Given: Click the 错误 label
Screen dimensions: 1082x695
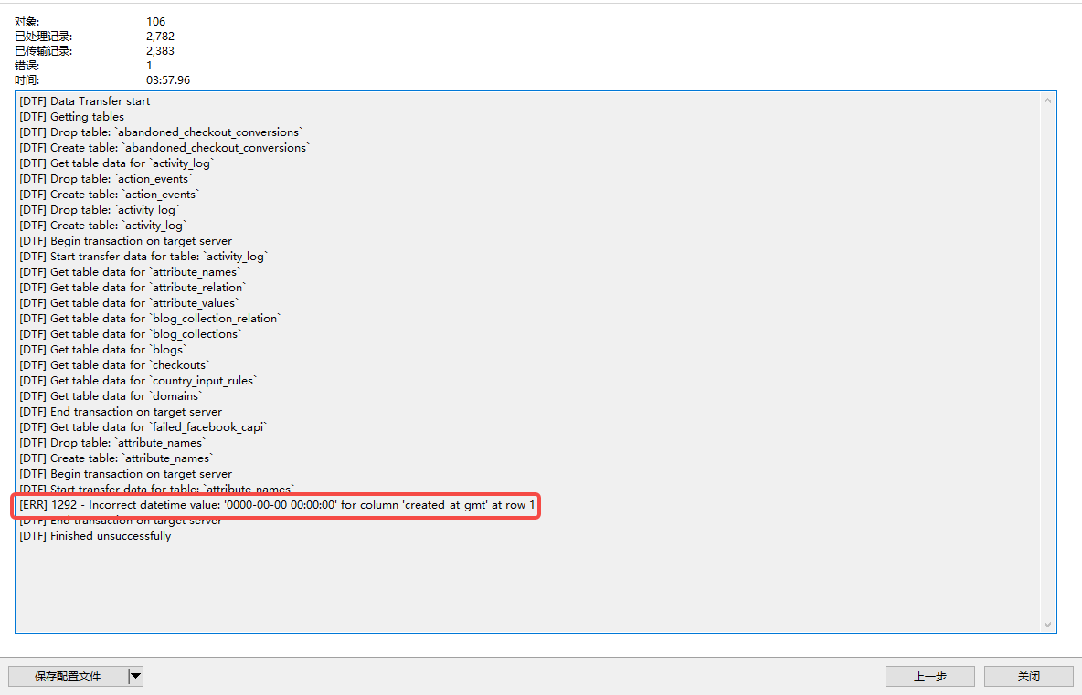Looking at the screenshot, I should tap(27, 66).
